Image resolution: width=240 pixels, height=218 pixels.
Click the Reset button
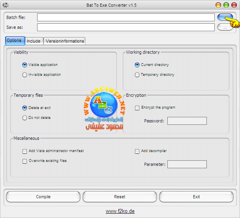120,197
